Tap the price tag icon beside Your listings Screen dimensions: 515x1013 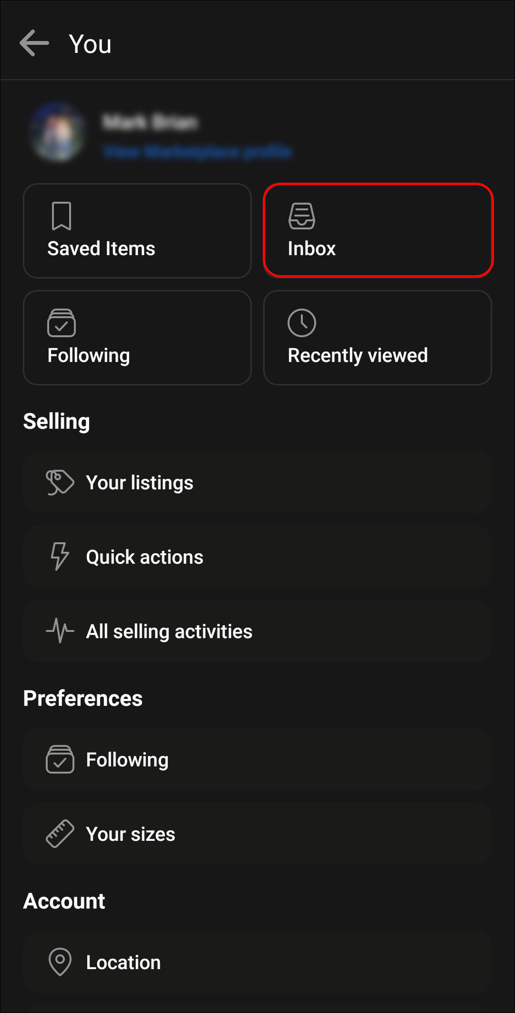tap(60, 482)
